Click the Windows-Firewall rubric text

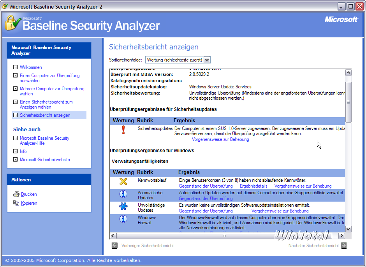(x=147, y=220)
